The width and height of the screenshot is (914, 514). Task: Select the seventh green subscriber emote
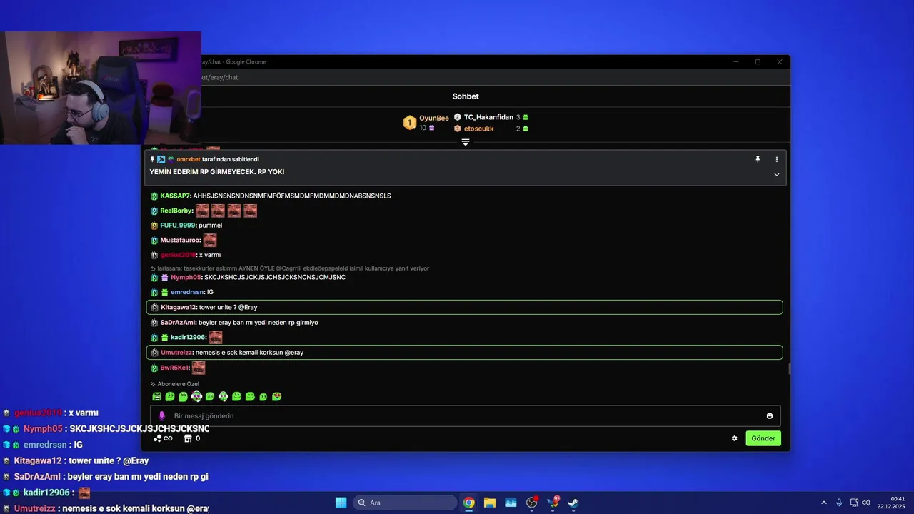[x=236, y=396]
